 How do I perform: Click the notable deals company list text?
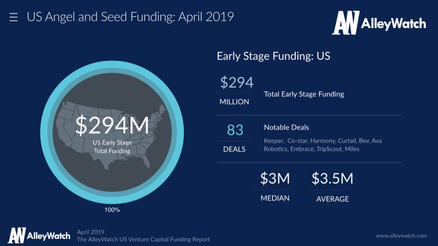pyautogui.click(x=322, y=145)
